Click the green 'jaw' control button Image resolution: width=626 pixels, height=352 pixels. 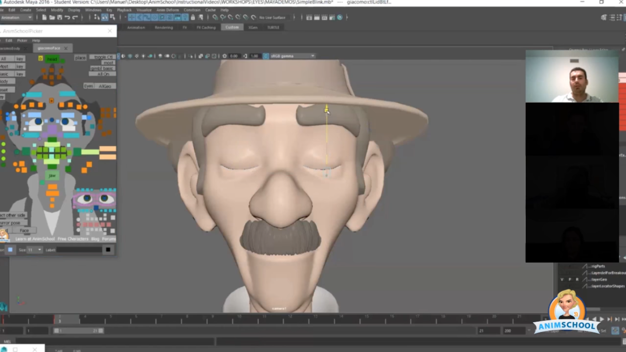(x=52, y=176)
